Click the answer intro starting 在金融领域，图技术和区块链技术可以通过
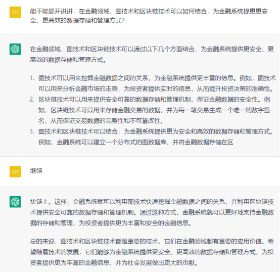 tap(152, 54)
